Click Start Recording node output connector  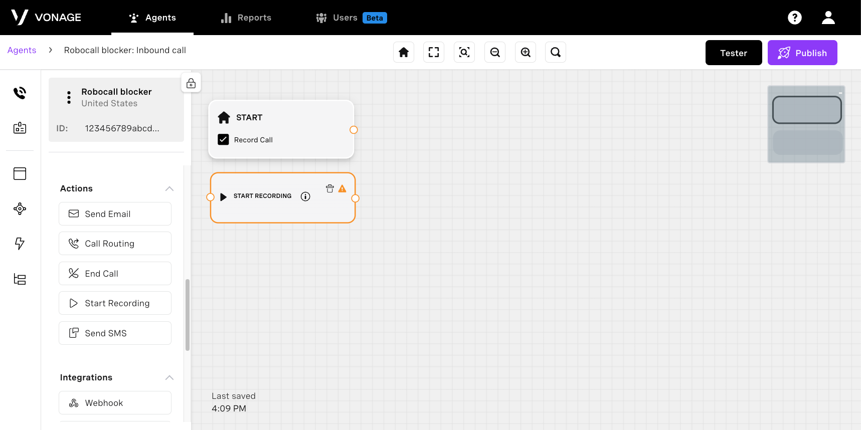click(x=355, y=198)
